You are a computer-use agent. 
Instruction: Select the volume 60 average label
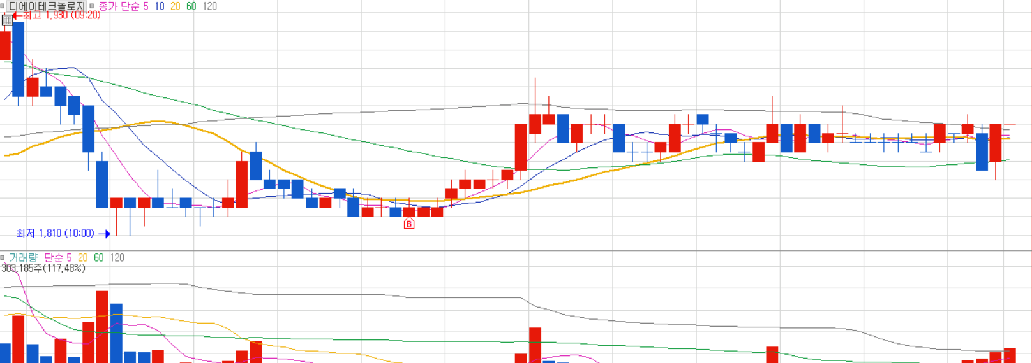[98, 257]
